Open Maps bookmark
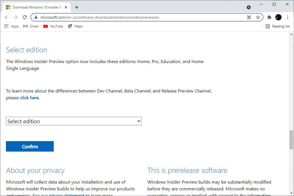Viewport: 294px width, 196px height. (x=75, y=26)
